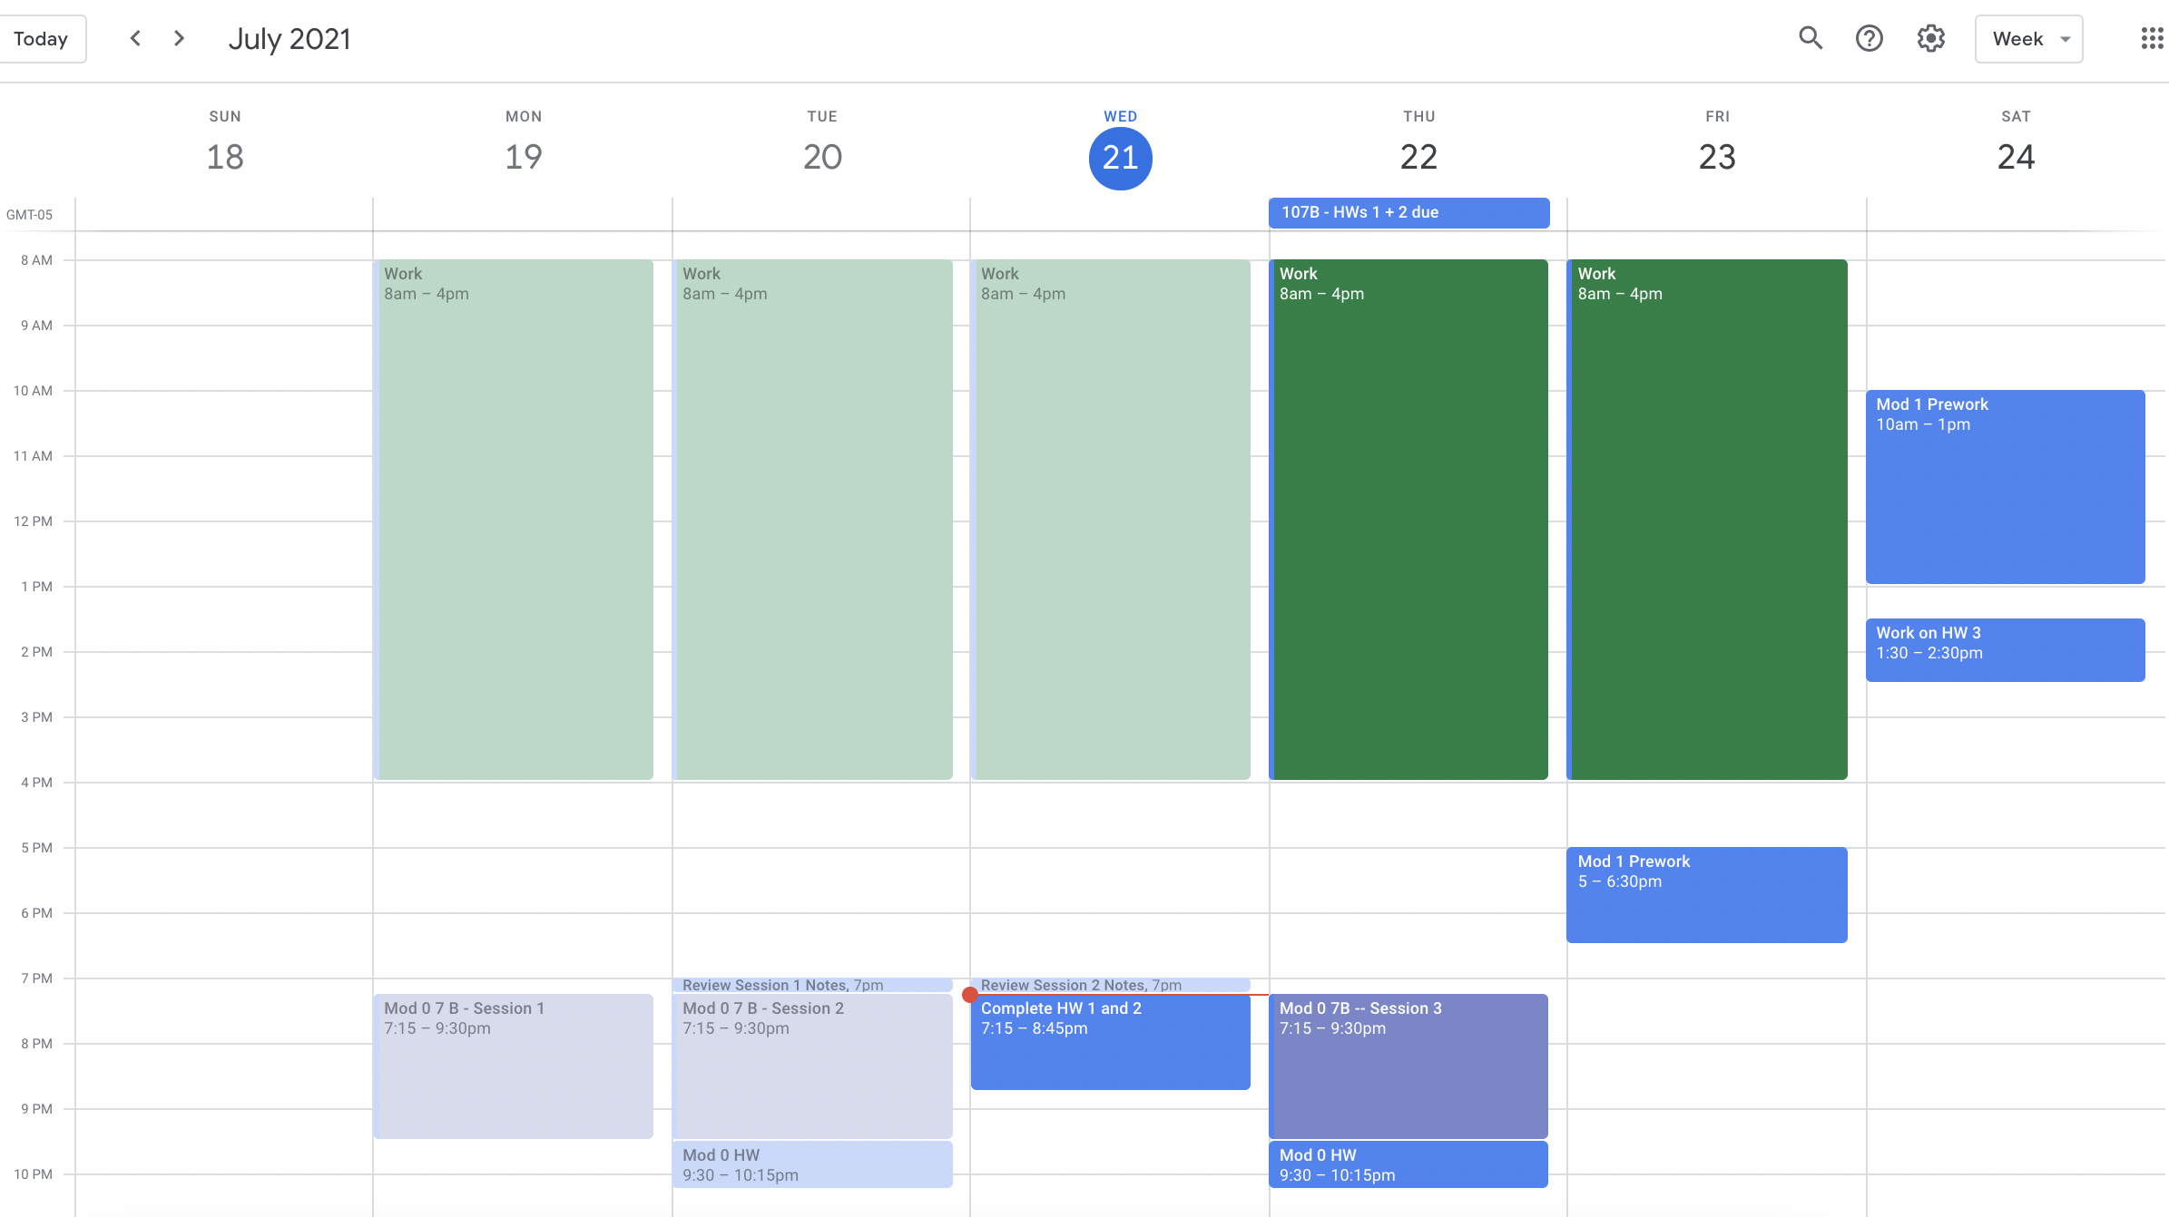Open Saturday's Mod 1 Prework 10am event
This screenshot has height=1217, width=2169.
click(x=2005, y=486)
